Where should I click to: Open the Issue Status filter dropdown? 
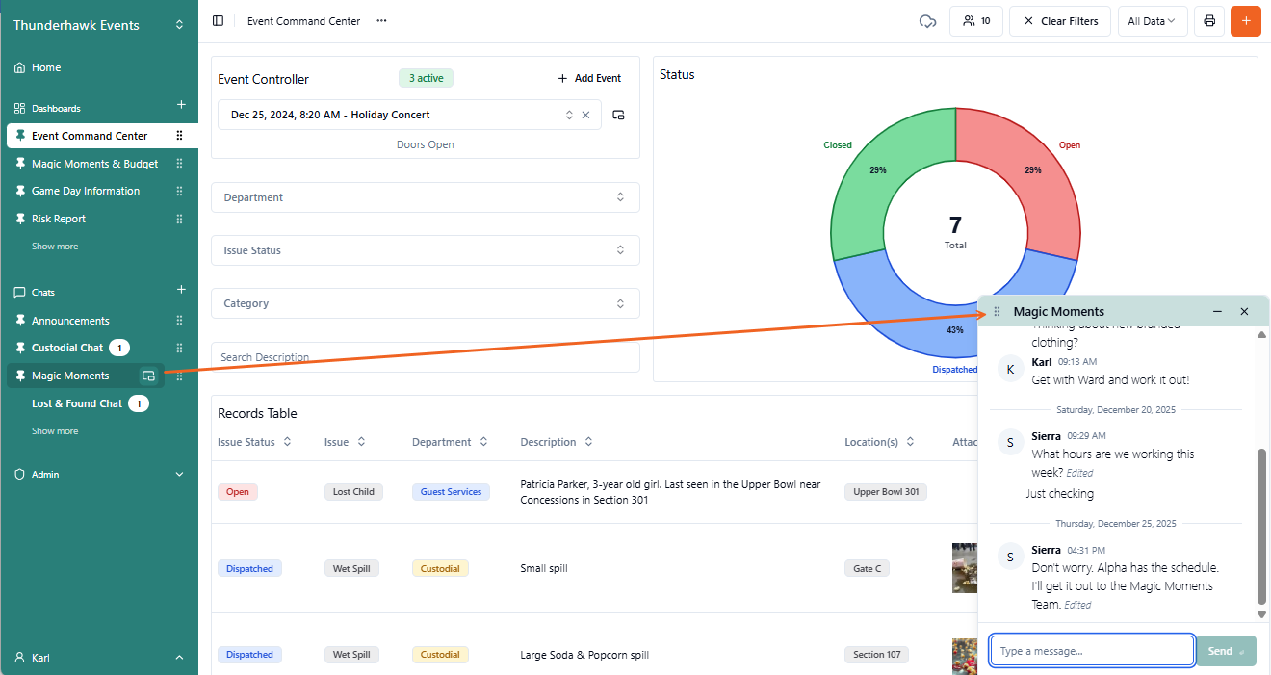[425, 250]
